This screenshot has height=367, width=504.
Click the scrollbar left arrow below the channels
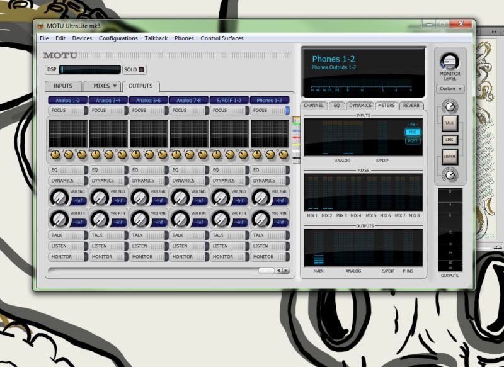pyautogui.click(x=278, y=271)
